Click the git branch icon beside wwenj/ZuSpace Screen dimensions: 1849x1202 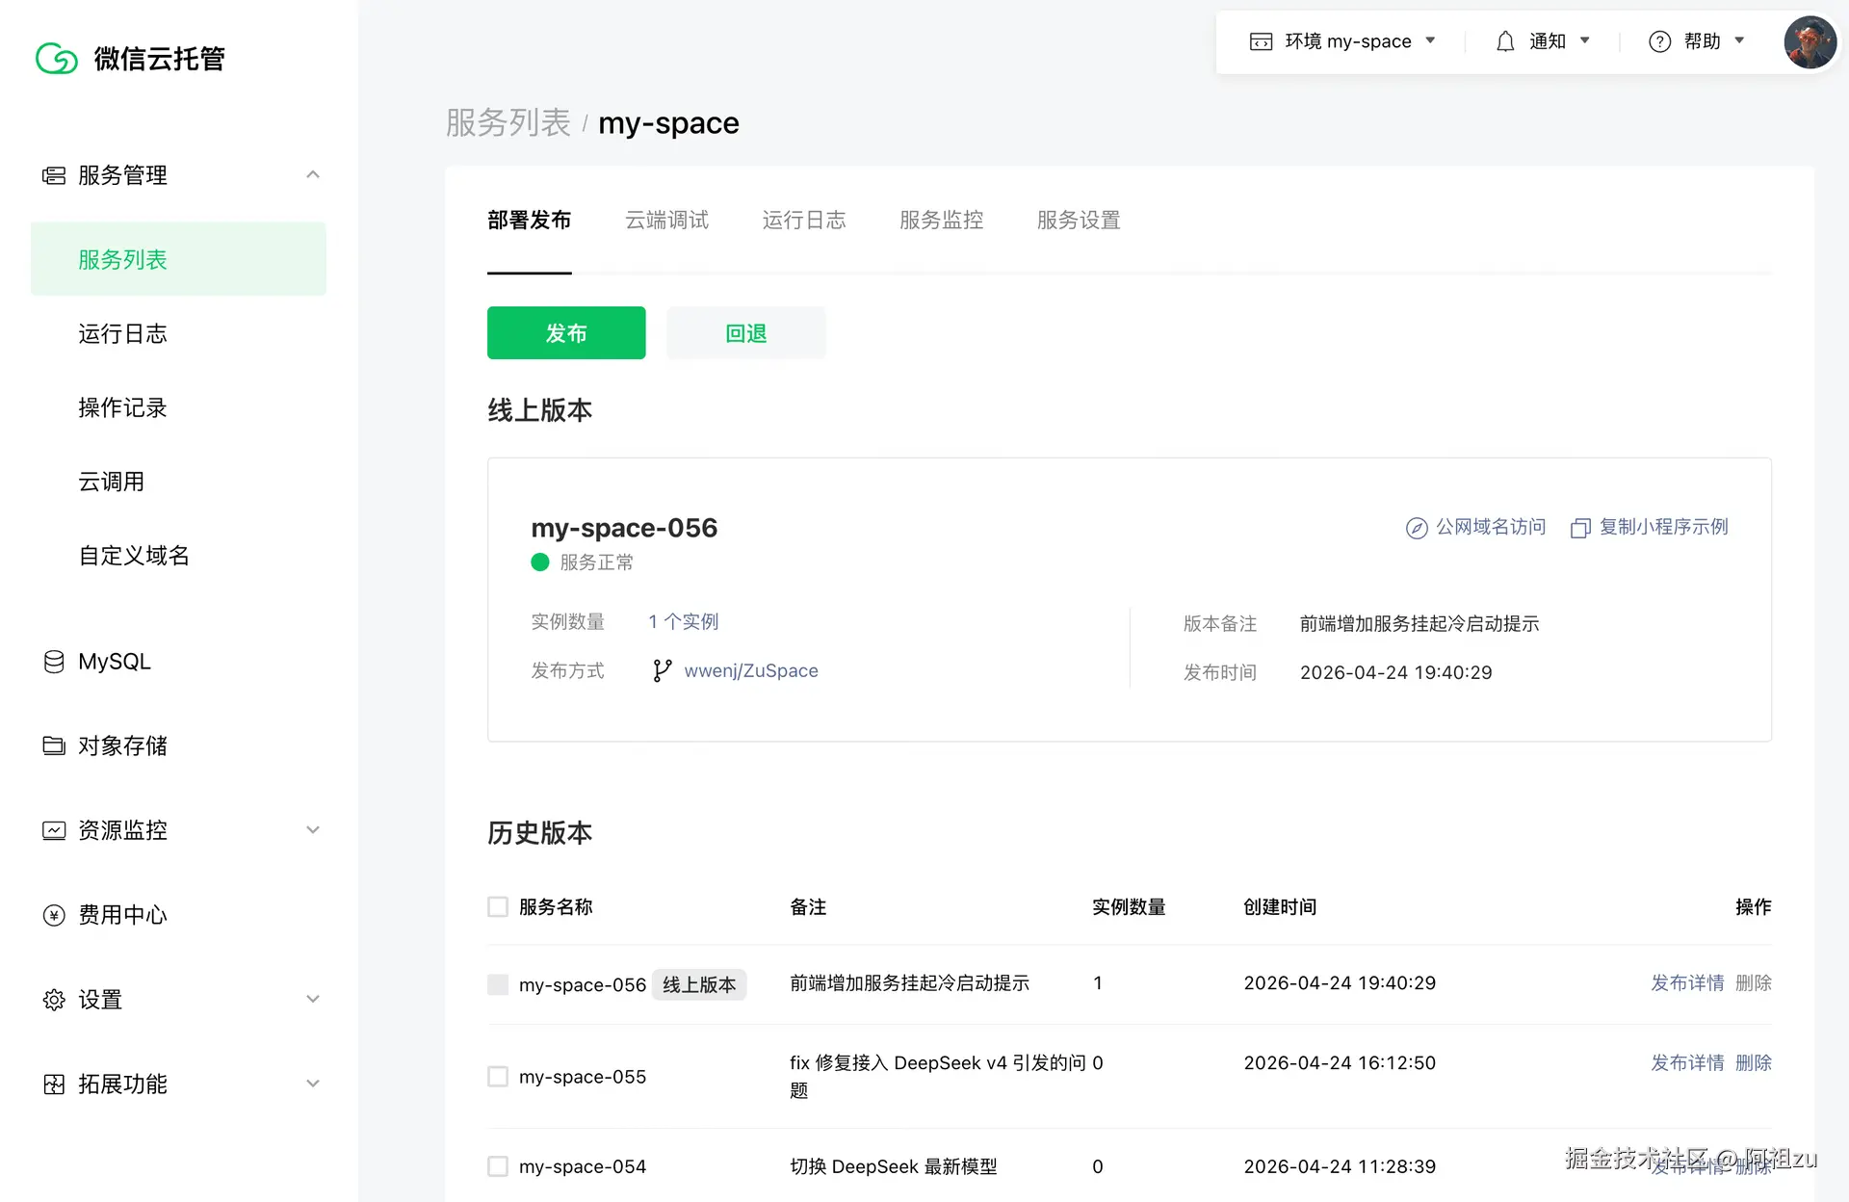(x=662, y=670)
